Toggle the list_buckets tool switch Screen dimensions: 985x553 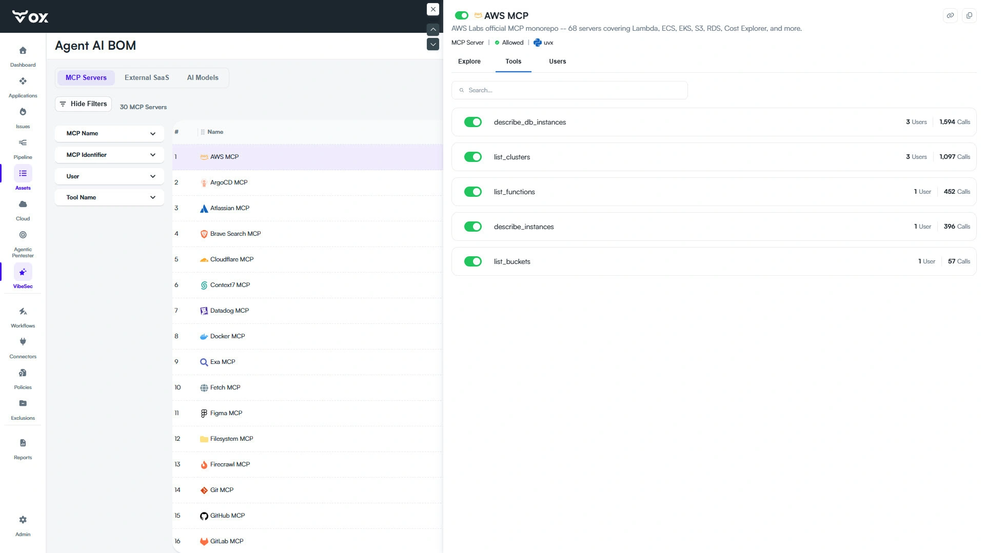tap(473, 261)
